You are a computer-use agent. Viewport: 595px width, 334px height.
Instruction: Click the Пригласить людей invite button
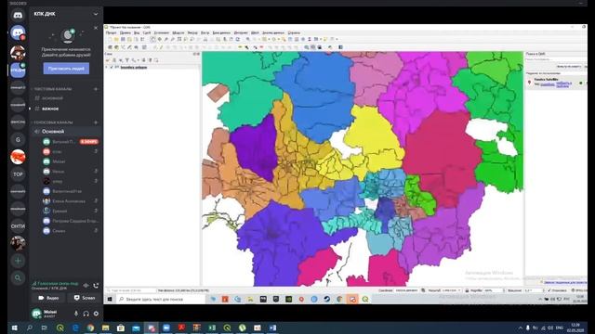[66, 69]
